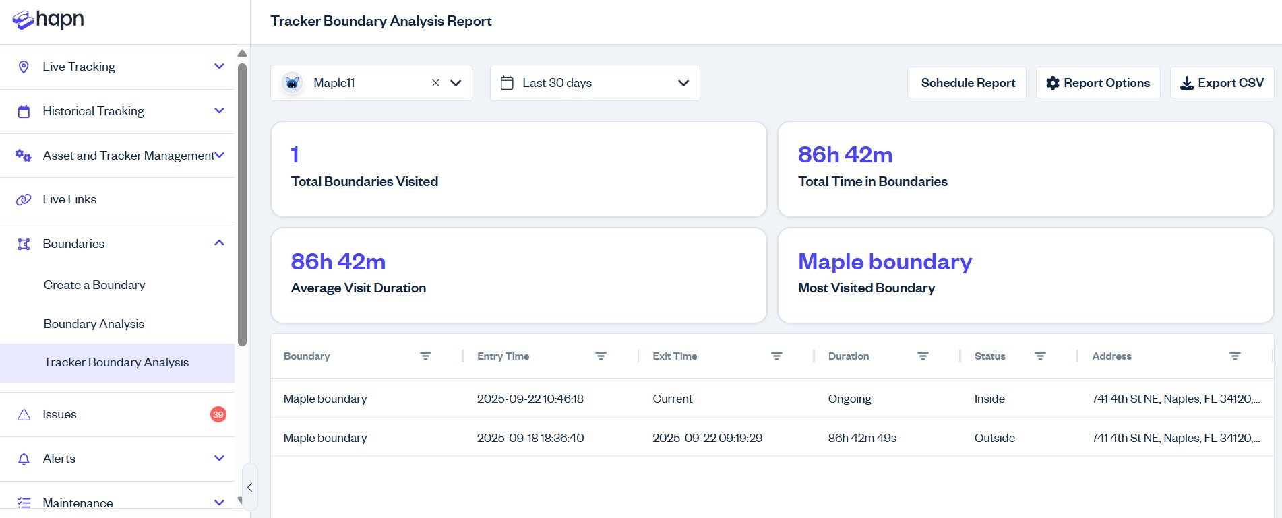Collapse the sidebar with arrow handle
The image size is (1282, 518).
pos(249,487)
